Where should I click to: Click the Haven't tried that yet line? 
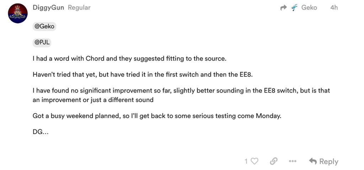(143, 75)
